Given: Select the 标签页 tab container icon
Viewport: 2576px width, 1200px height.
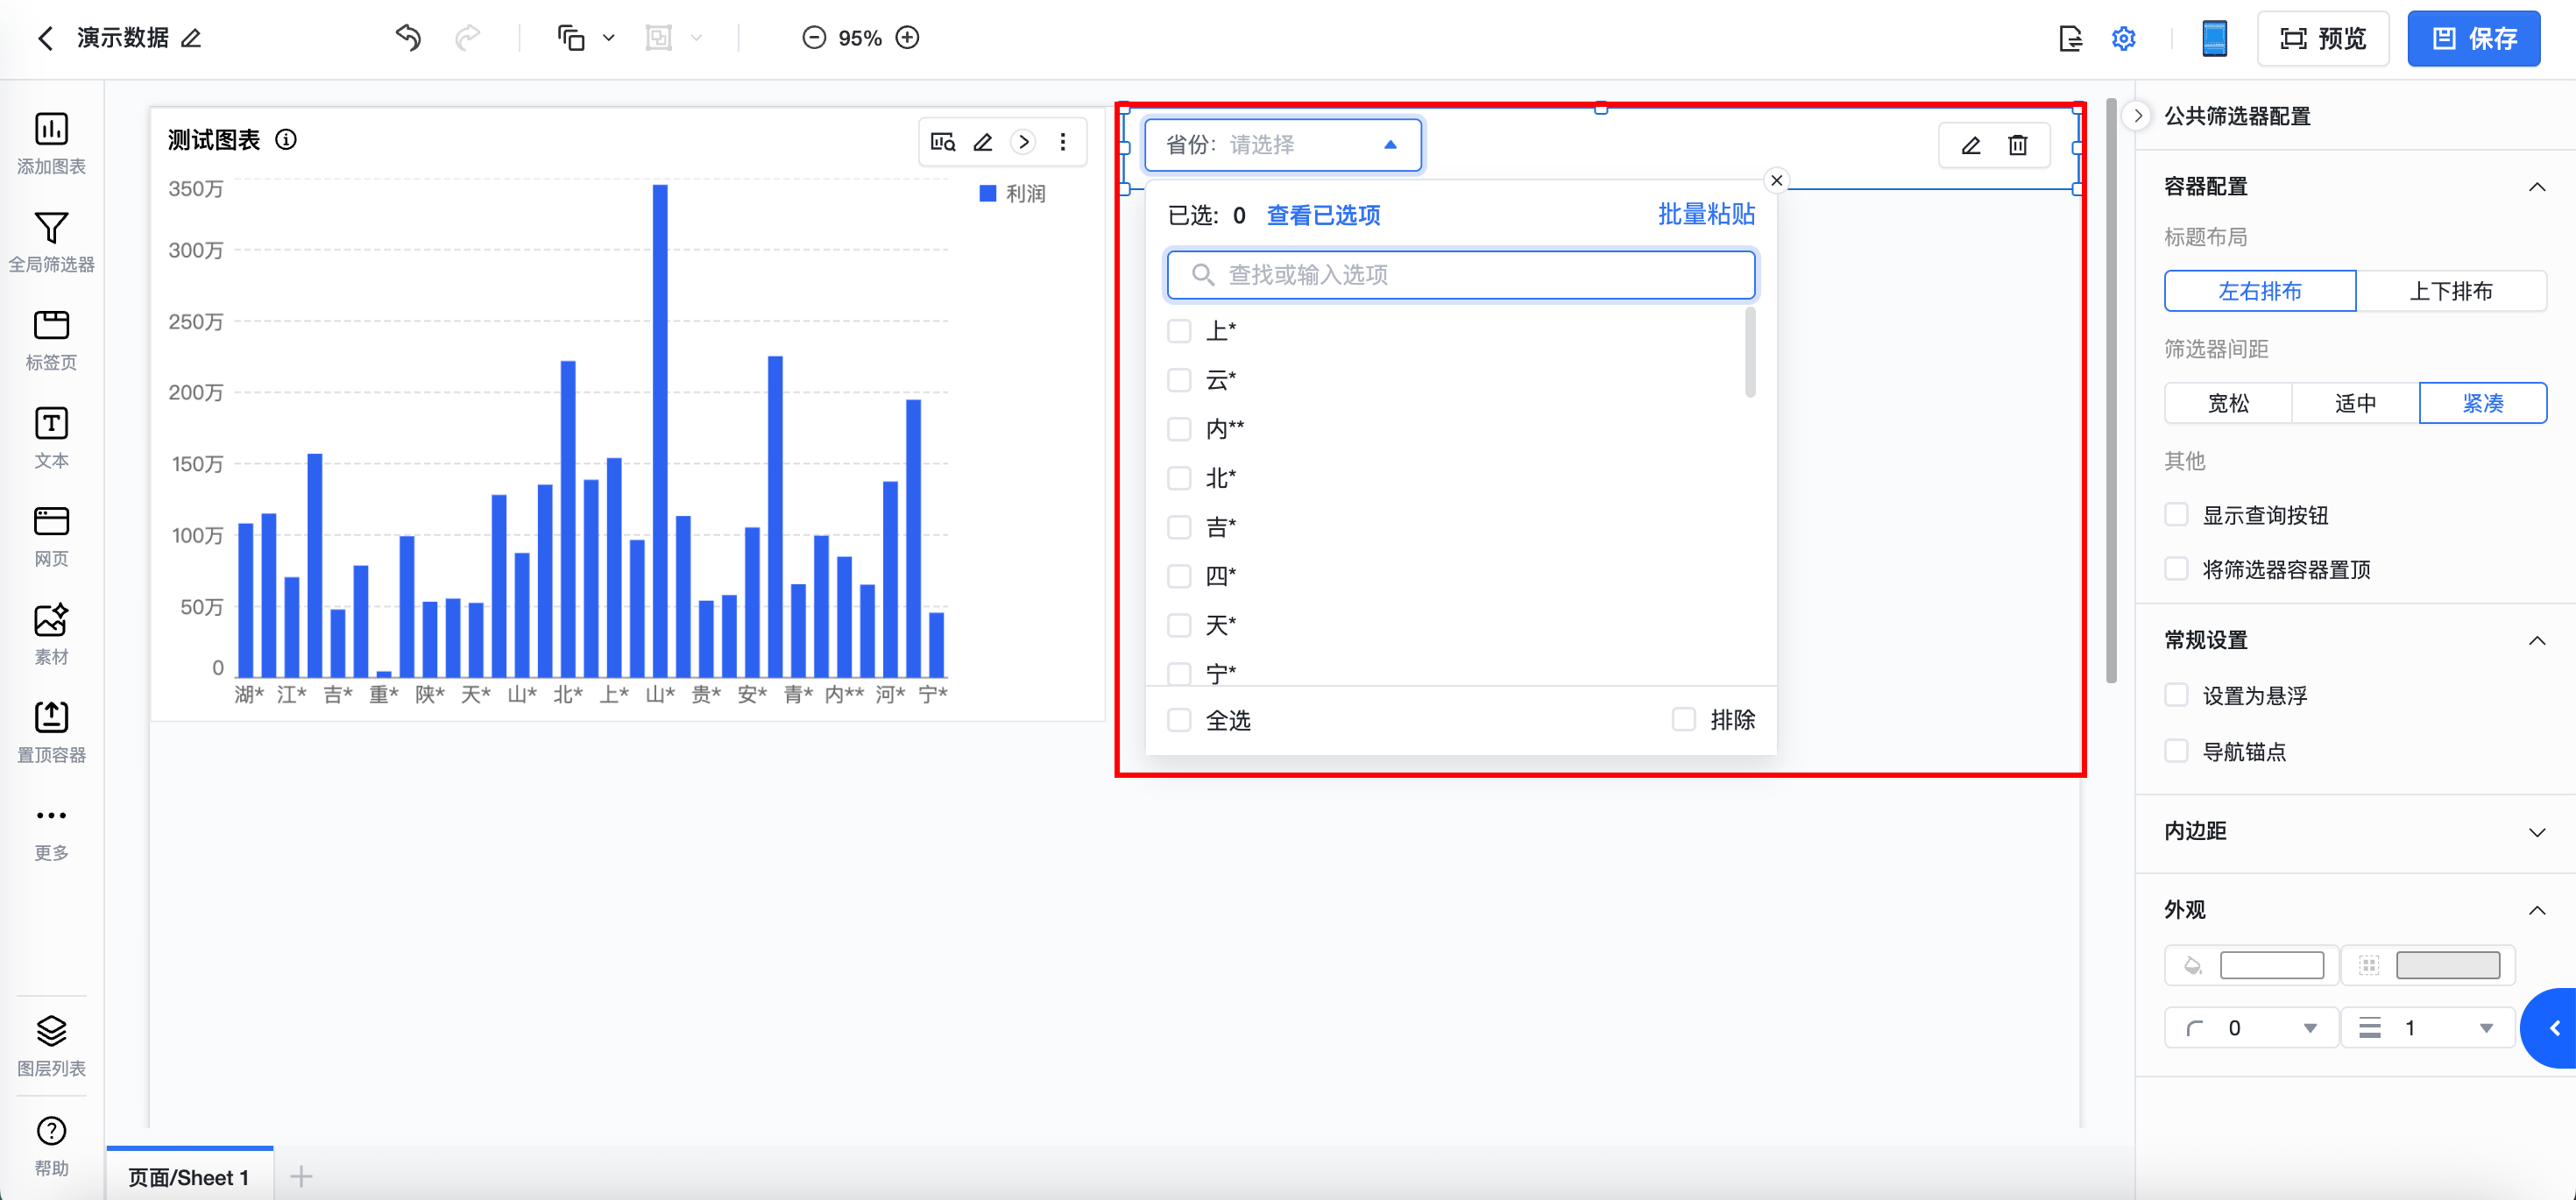Looking at the screenshot, I should (51, 326).
